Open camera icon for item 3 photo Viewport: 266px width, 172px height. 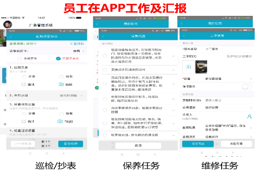(x=60, y=121)
